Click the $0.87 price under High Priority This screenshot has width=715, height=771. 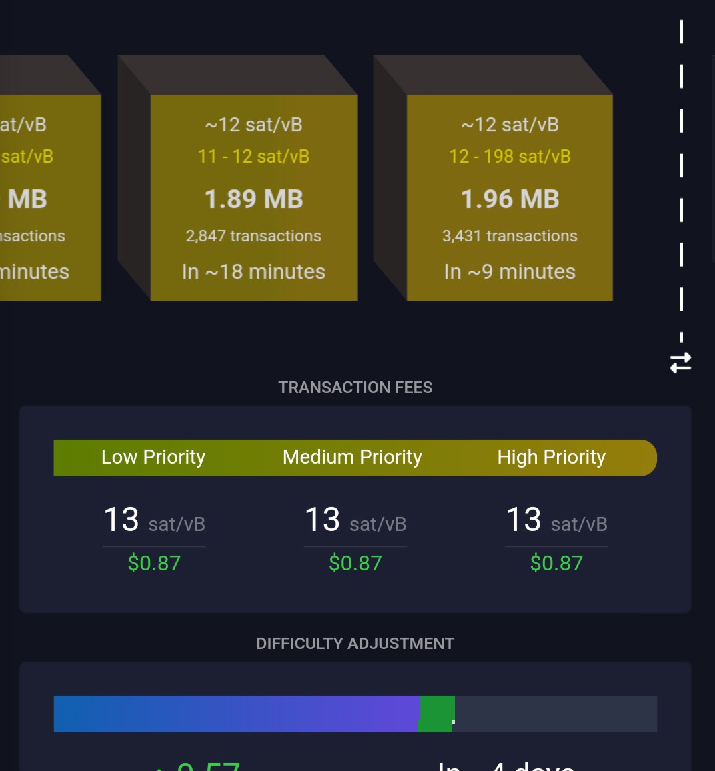556,563
